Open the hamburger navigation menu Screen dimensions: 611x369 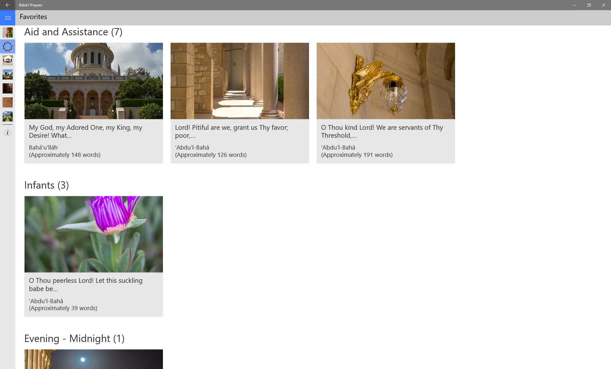click(x=8, y=18)
